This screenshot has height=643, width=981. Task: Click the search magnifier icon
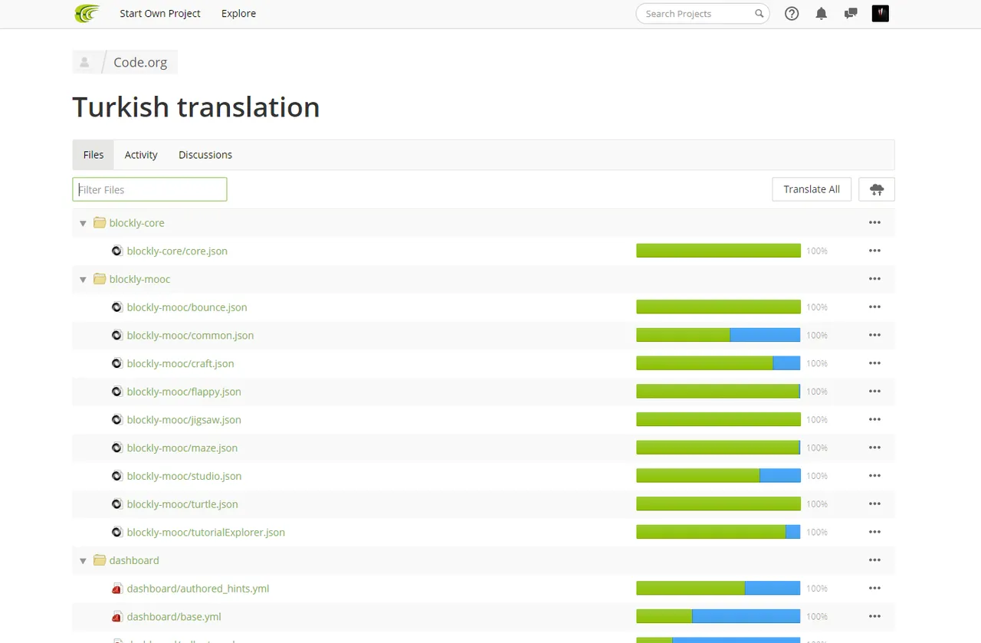(759, 14)
